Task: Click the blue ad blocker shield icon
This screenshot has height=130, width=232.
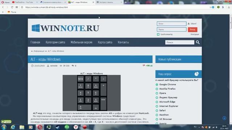Action: [213, 7]
